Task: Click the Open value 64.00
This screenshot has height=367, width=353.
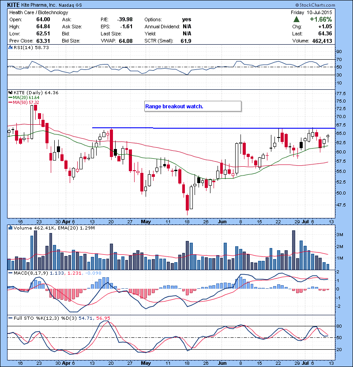Action: click(x=43, y=19)
